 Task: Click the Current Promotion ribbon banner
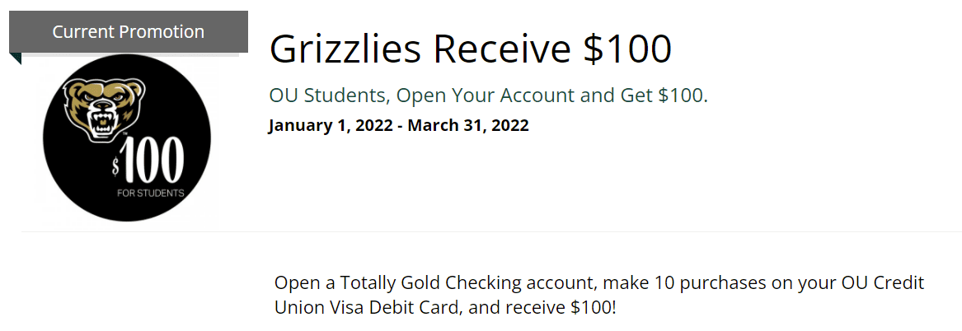click(x=129, y=32)
